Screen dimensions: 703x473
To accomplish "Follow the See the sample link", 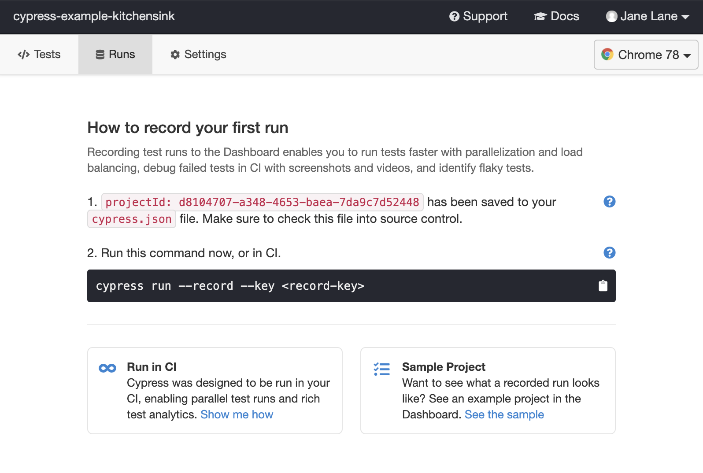I will coord(504,414).
